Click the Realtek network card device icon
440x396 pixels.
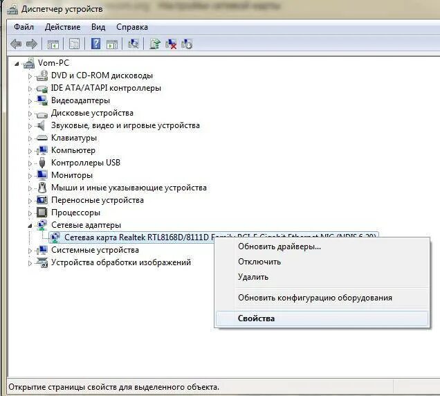[x=55, y=237]
